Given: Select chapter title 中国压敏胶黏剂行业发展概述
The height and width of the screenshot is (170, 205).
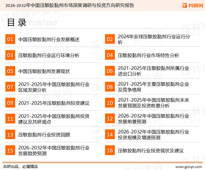Looking at the screenshot, I should [x=49, y=39].
